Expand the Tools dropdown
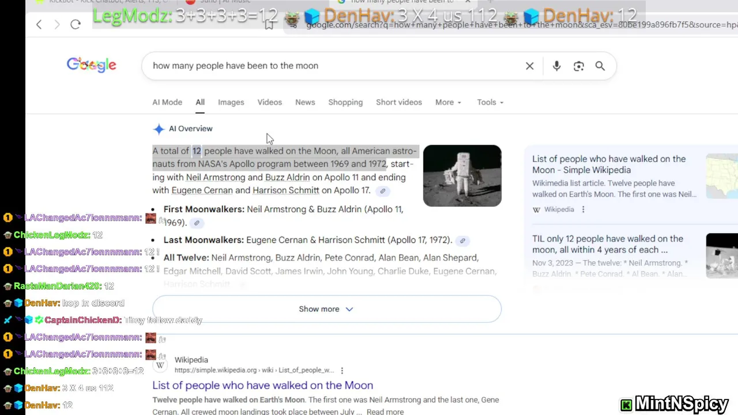The height and width of the screenshot is (415, 738). pyautogui.click(x=490, y=102)
